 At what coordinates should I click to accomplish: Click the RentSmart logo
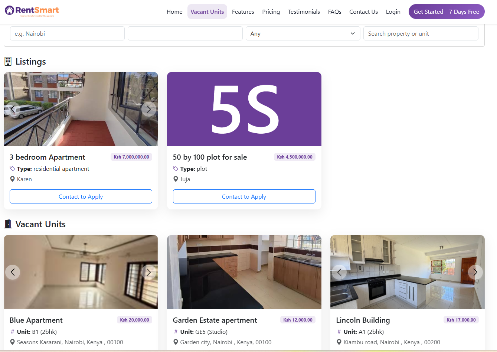[32, 11]
